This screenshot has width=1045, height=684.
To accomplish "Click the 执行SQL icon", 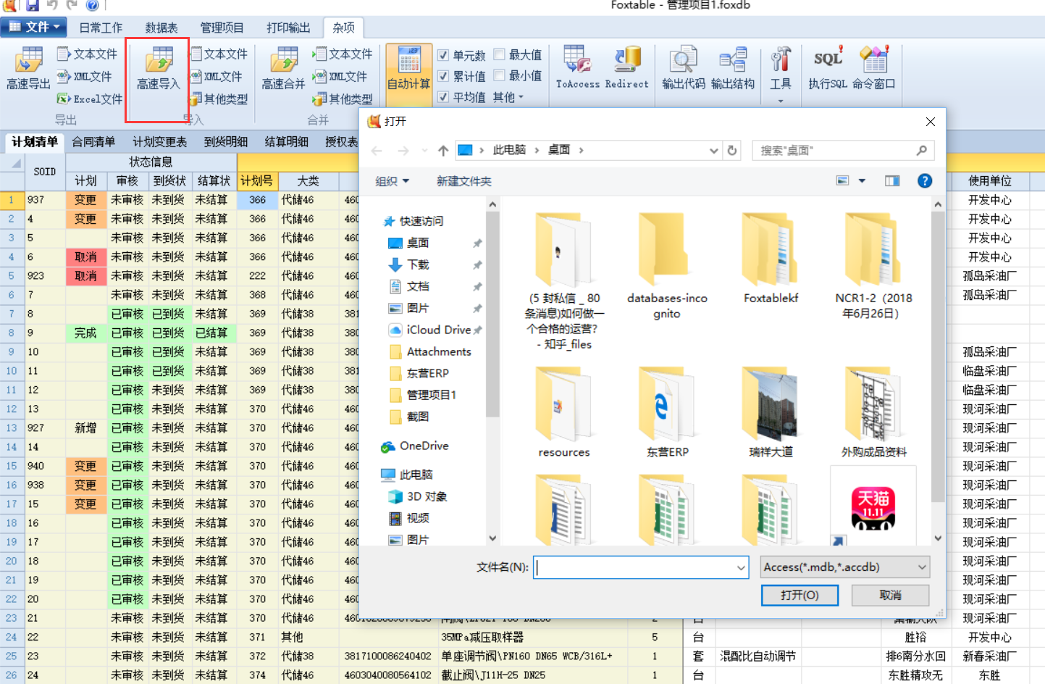I will tap(828, 68).
